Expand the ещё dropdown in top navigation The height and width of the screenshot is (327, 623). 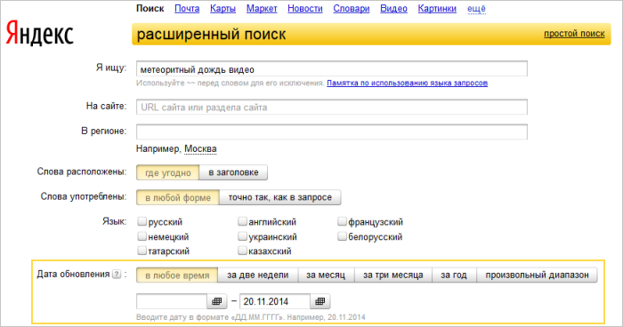[476, 8]
